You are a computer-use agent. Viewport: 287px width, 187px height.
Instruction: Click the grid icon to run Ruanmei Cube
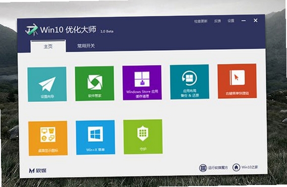point(203,168)
